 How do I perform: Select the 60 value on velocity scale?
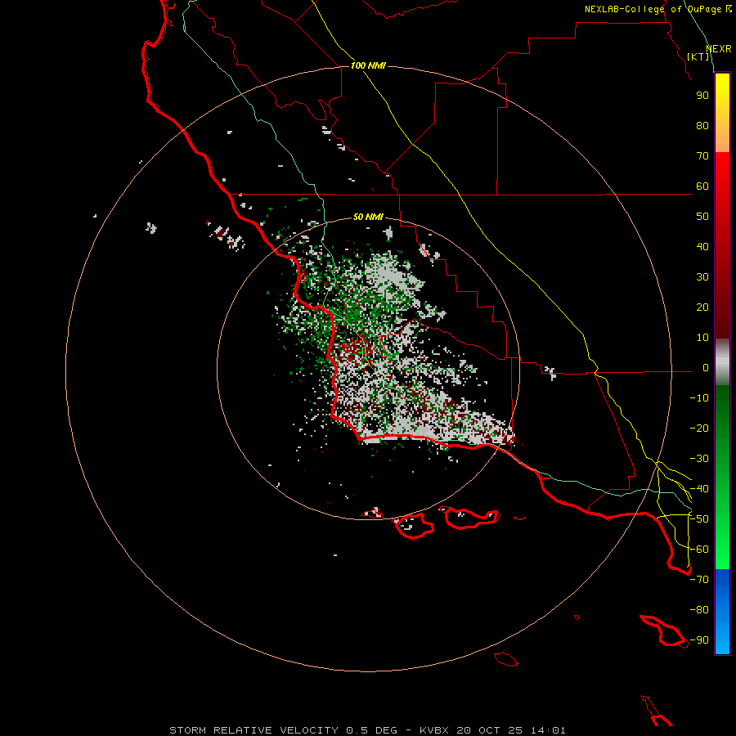coord(702,186)
